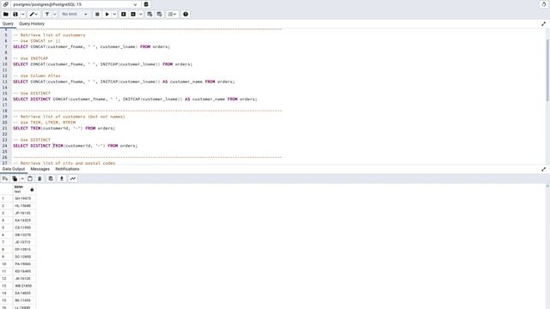Click the Save data changes icon
Viewport: 550px width, 309px height.
pyautogui.click(x=51, y=179)
